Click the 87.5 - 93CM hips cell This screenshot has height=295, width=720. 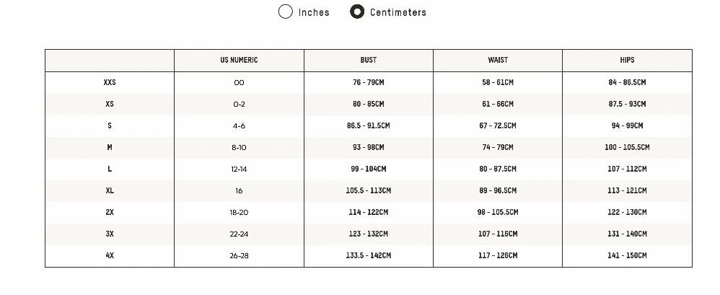coord(627,104)
